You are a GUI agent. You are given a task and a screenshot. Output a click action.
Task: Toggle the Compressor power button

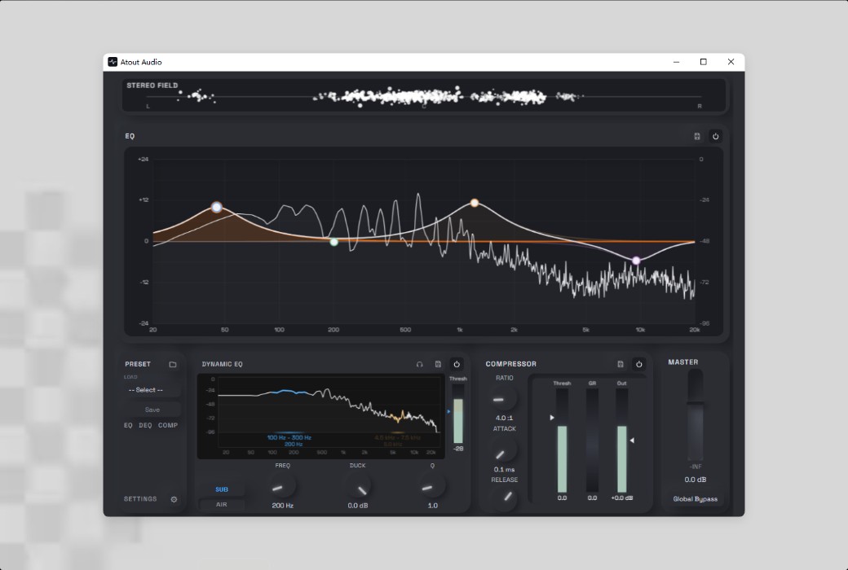pyautogui.click(x=638, y=364)
